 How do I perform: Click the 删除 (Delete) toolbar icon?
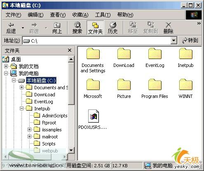(168, 28)
